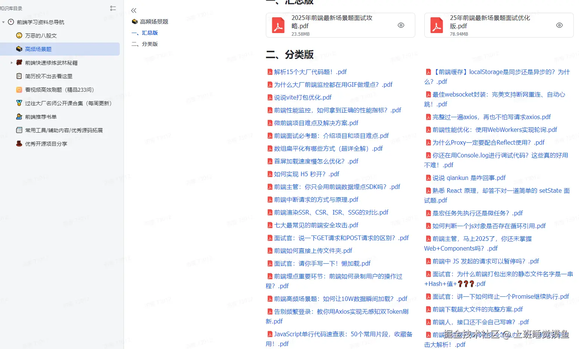Click the emoji icon beside 万恶的八股文
Viewport: 579px width, 349px height.
pos(19,35)
